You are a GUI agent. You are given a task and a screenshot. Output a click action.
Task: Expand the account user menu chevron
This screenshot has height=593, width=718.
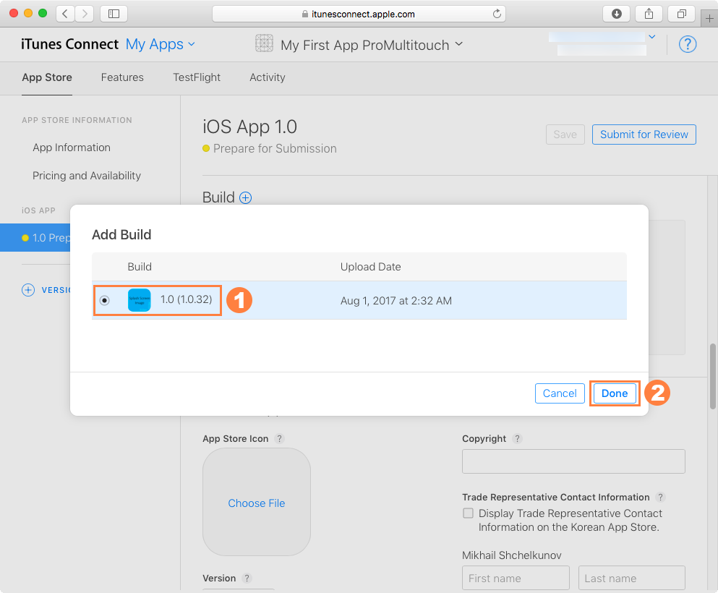(x=652, y=37)
